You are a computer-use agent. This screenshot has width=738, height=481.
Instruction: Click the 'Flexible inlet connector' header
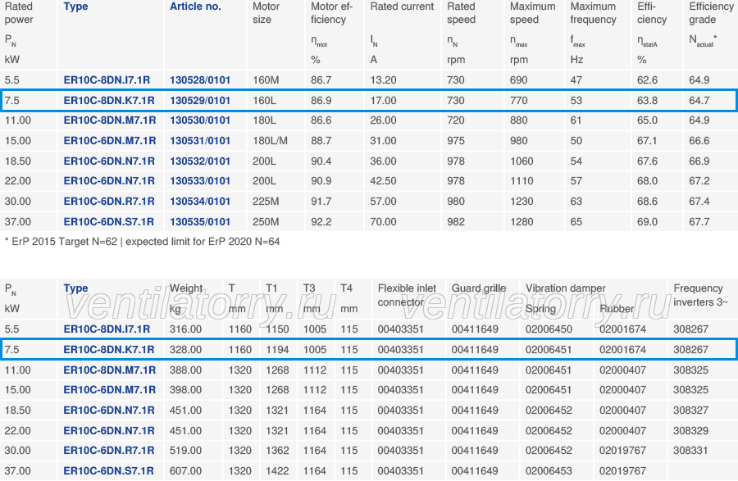point(407,295)
